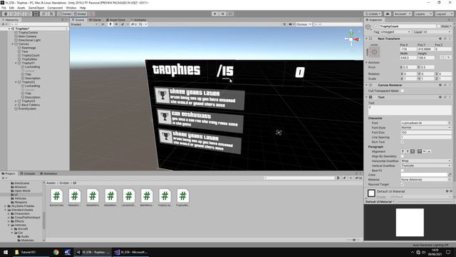
Task: Set horizontal alignment to right
Action: (x=413, y=151)
